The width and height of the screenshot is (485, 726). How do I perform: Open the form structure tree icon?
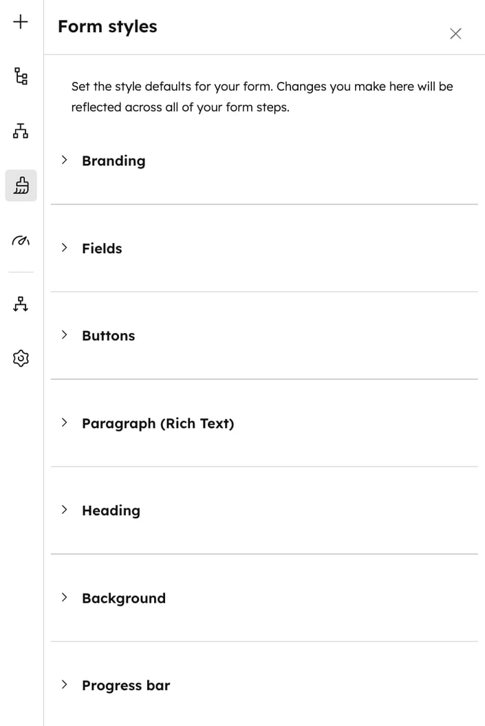coord(21,76)
